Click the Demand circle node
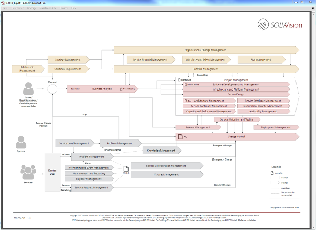 [x=53, y=89]
